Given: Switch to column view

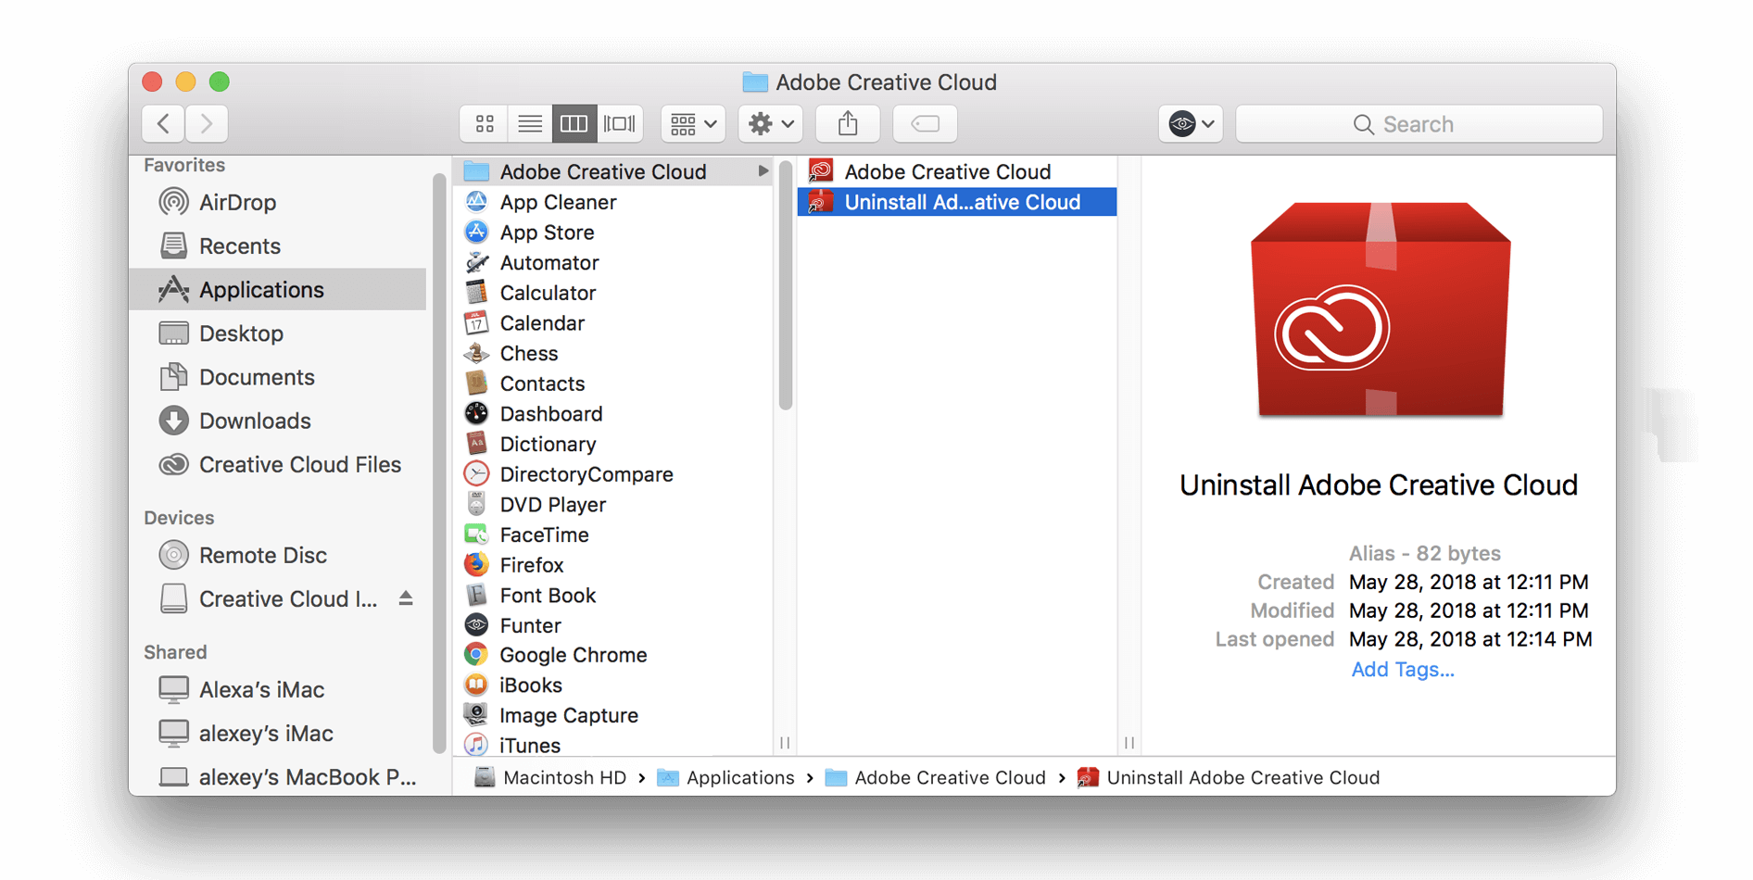Looking at the screenshot, I should pyautogui.click(x=574, y=123).
